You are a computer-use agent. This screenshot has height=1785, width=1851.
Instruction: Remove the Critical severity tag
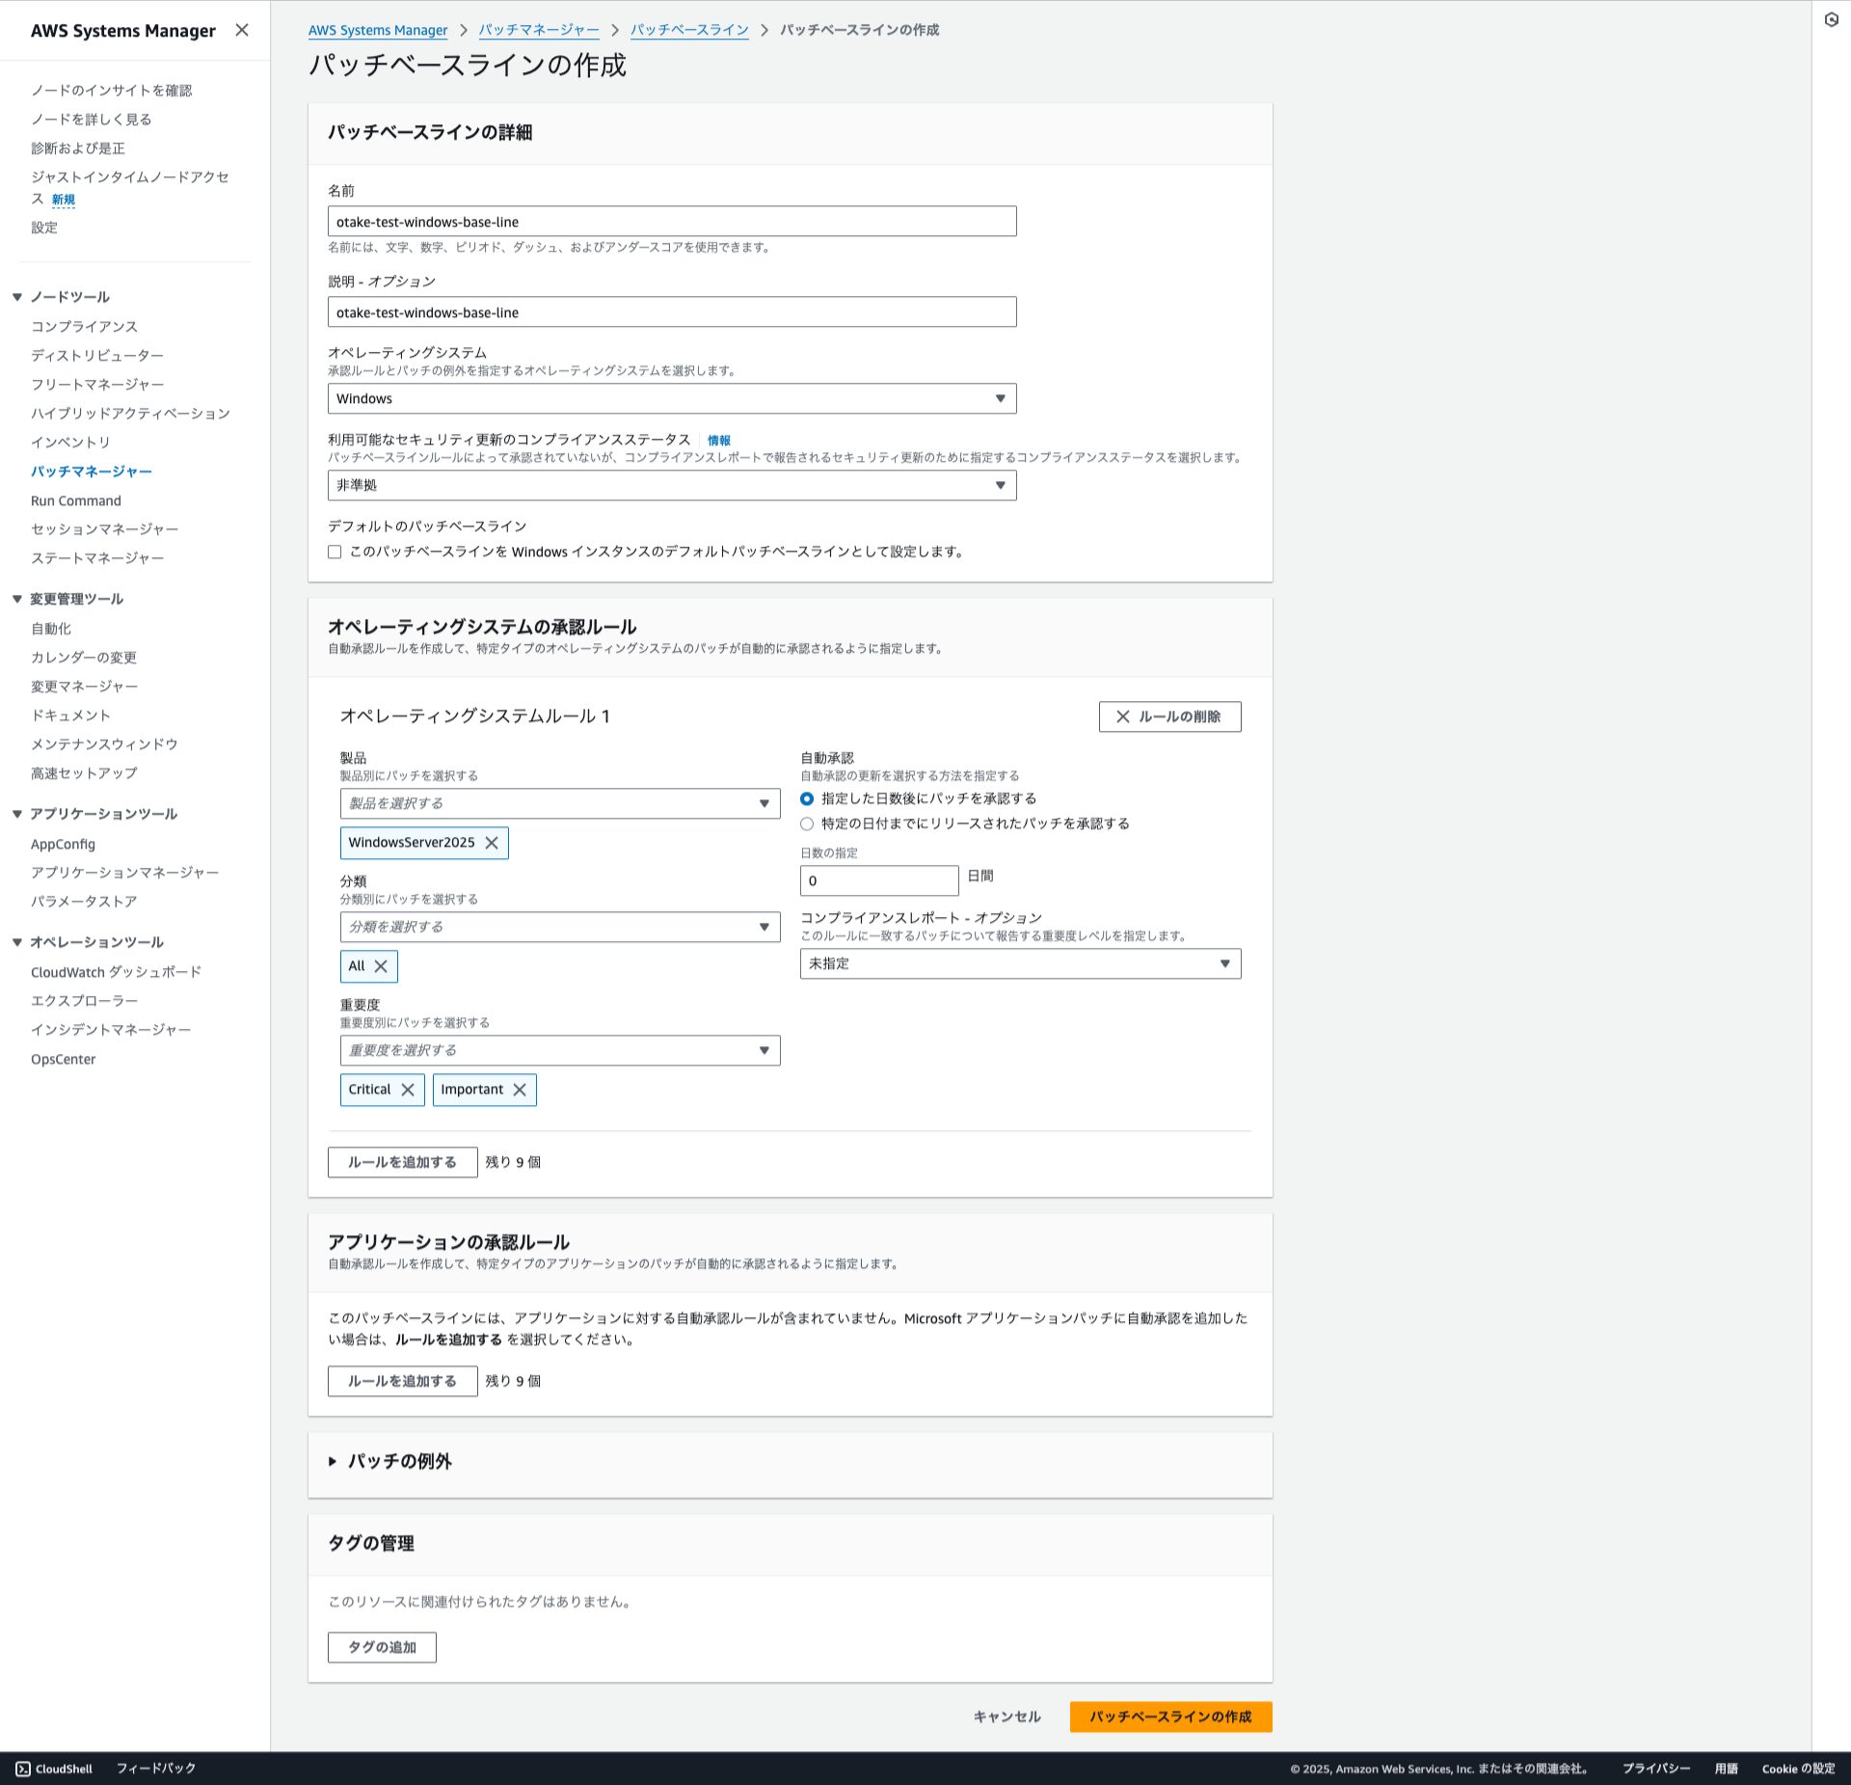(408, 1090)
